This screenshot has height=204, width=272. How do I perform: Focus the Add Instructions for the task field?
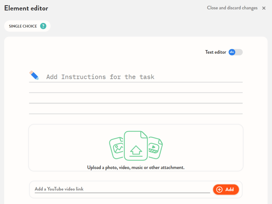142,77
